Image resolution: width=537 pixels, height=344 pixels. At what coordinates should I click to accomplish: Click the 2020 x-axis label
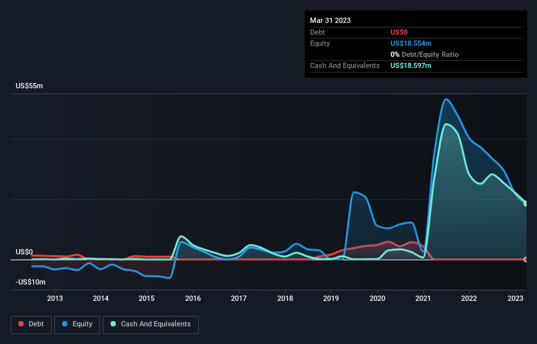[x=377, y=298]
